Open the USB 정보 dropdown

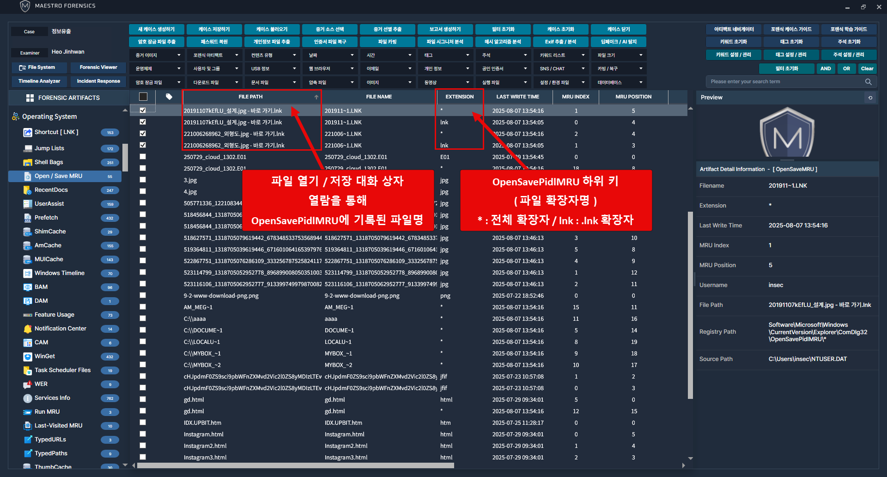[272, 68]
